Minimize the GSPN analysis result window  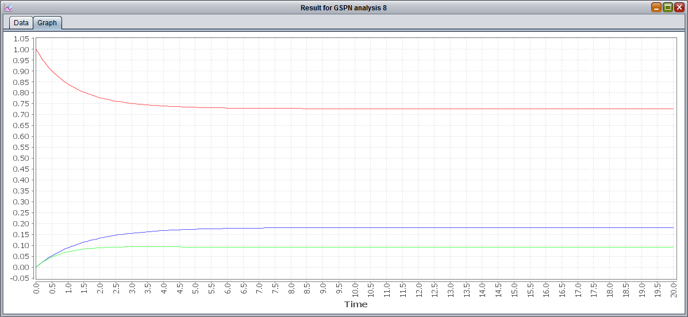656,7
